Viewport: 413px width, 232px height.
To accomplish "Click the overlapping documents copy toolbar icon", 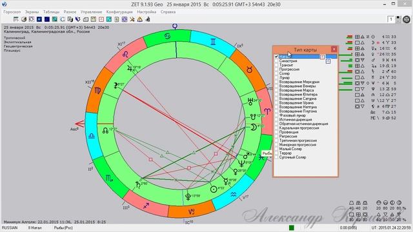I will click(x=70, y=19).
